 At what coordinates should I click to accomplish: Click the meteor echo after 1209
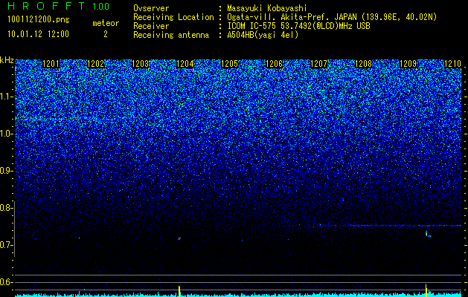click(428, 234)
